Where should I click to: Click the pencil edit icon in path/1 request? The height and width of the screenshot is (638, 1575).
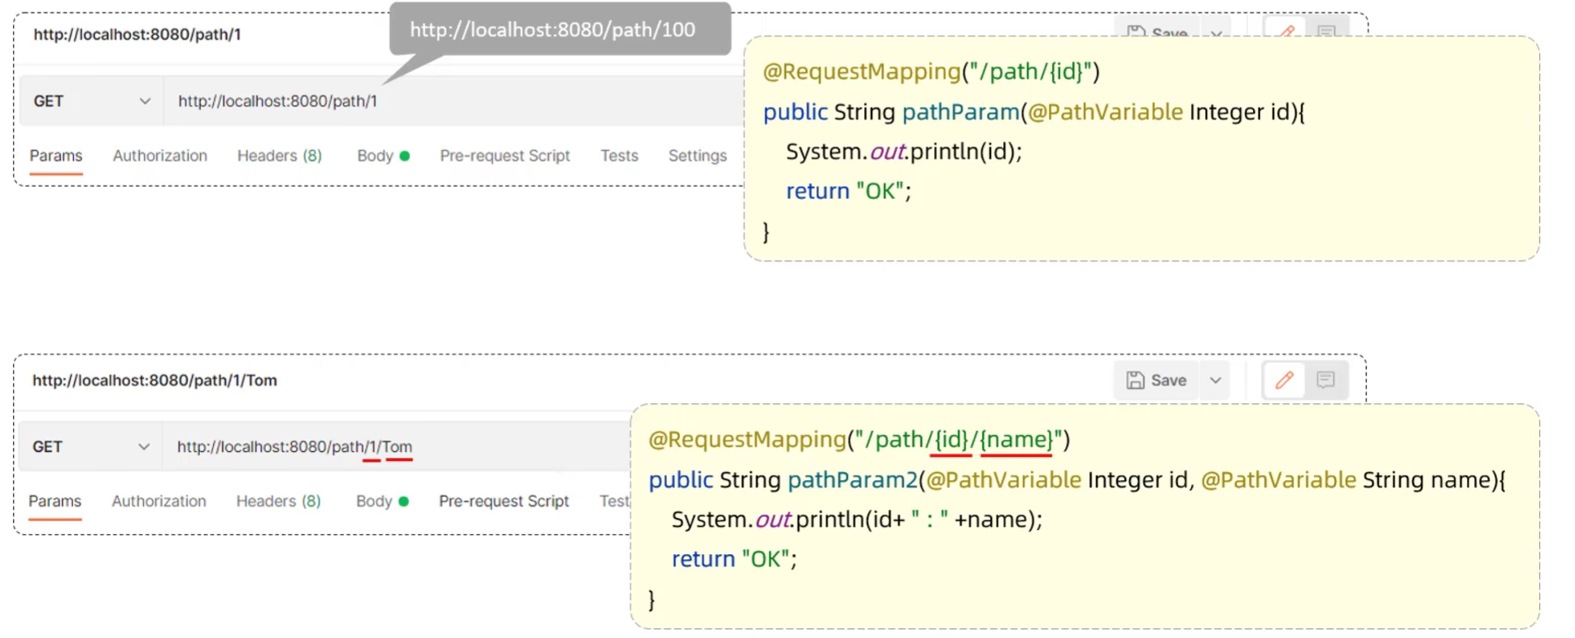click(x=1285, y=31)
